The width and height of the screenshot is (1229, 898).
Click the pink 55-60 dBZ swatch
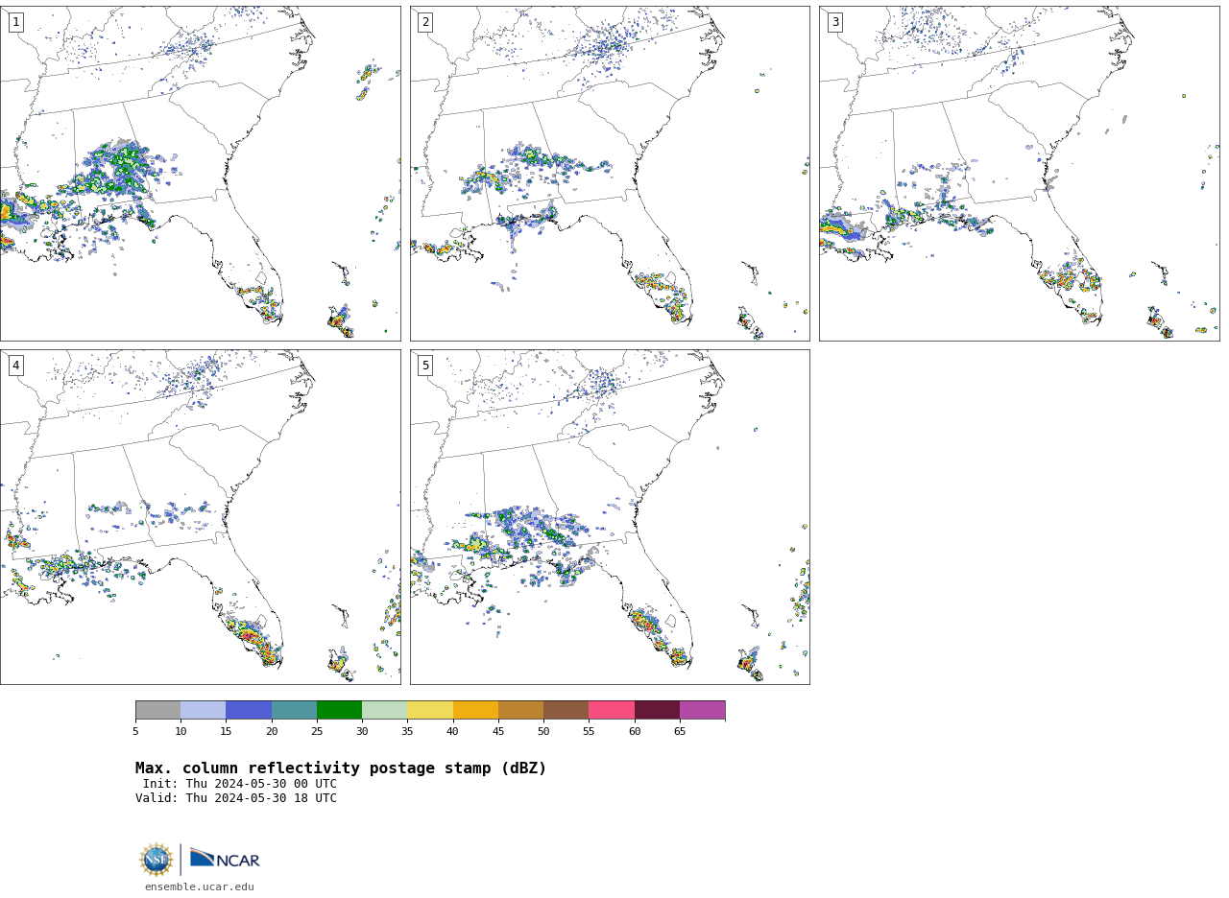pyautogui.click(x=612, y=710)
